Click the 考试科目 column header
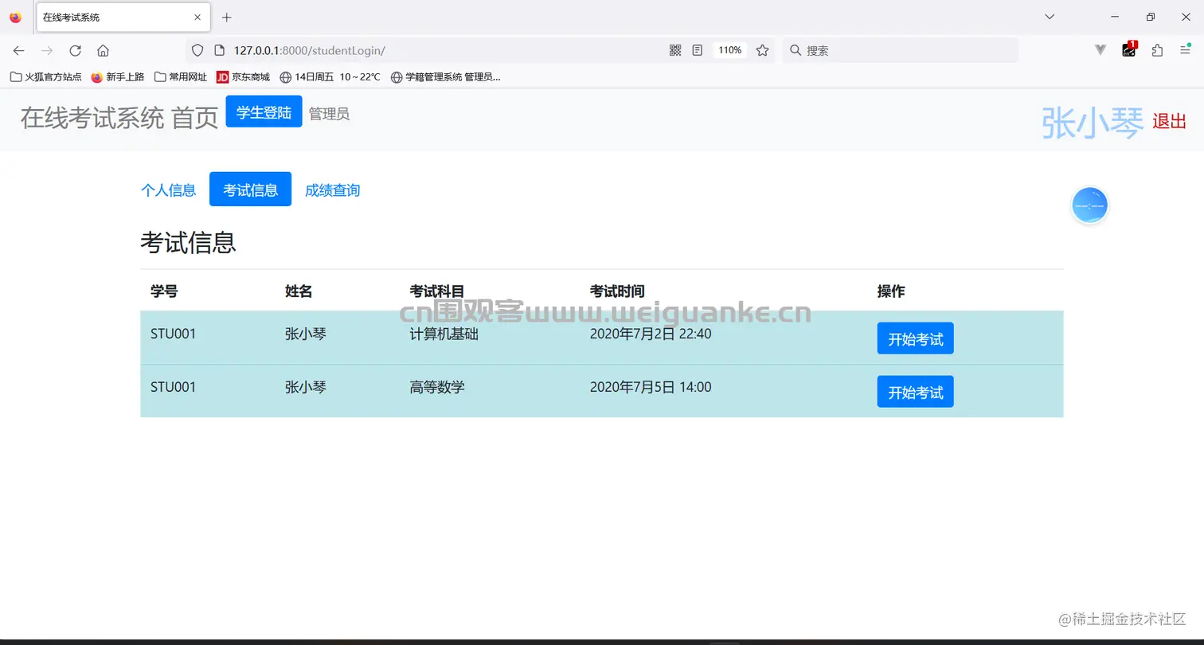This screenshot has width=1204, height=645. [x=437, y=291]
